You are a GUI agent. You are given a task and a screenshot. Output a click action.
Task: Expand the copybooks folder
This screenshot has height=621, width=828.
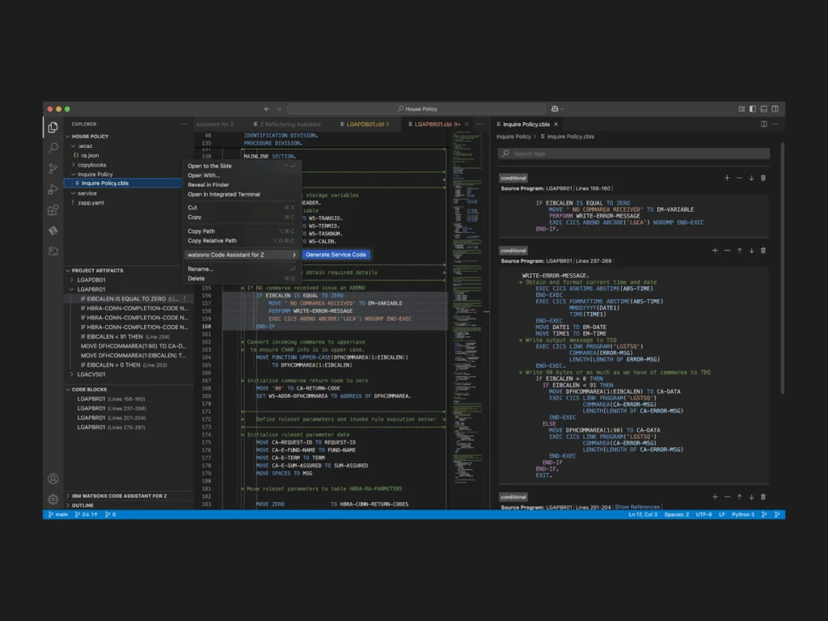[74, 165]
